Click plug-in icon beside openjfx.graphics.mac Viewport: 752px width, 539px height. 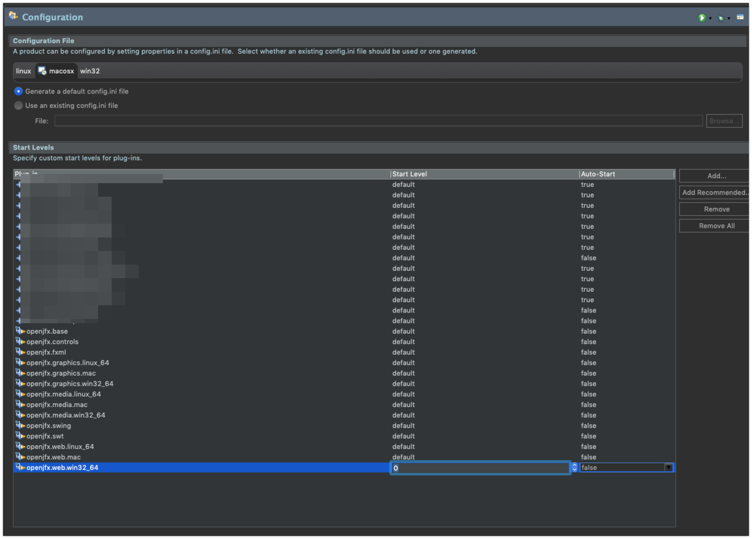pos(20,372)
